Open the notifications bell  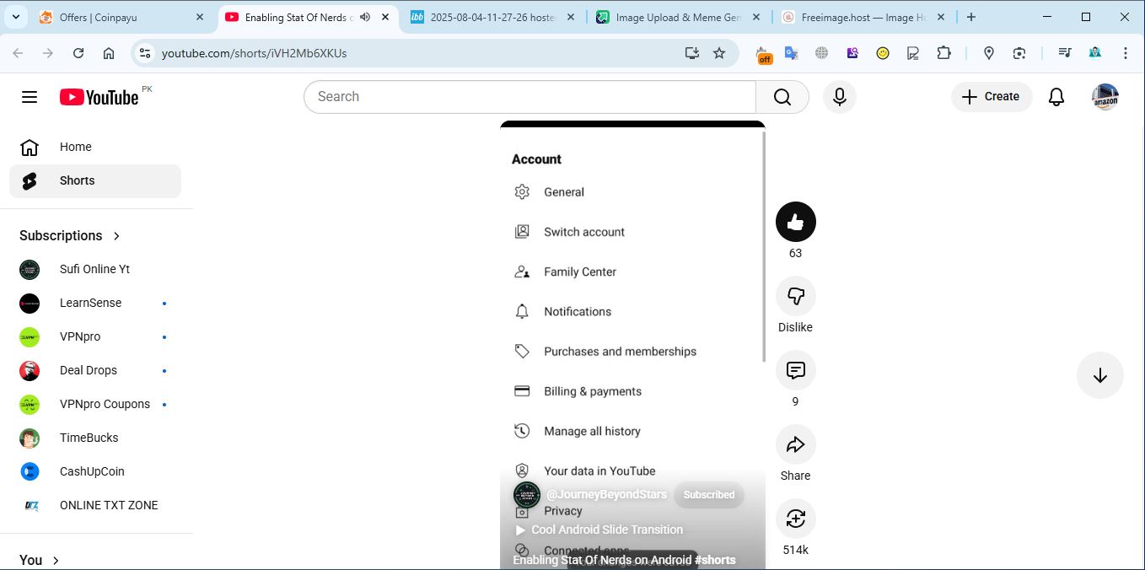(x=1056, y=97)
